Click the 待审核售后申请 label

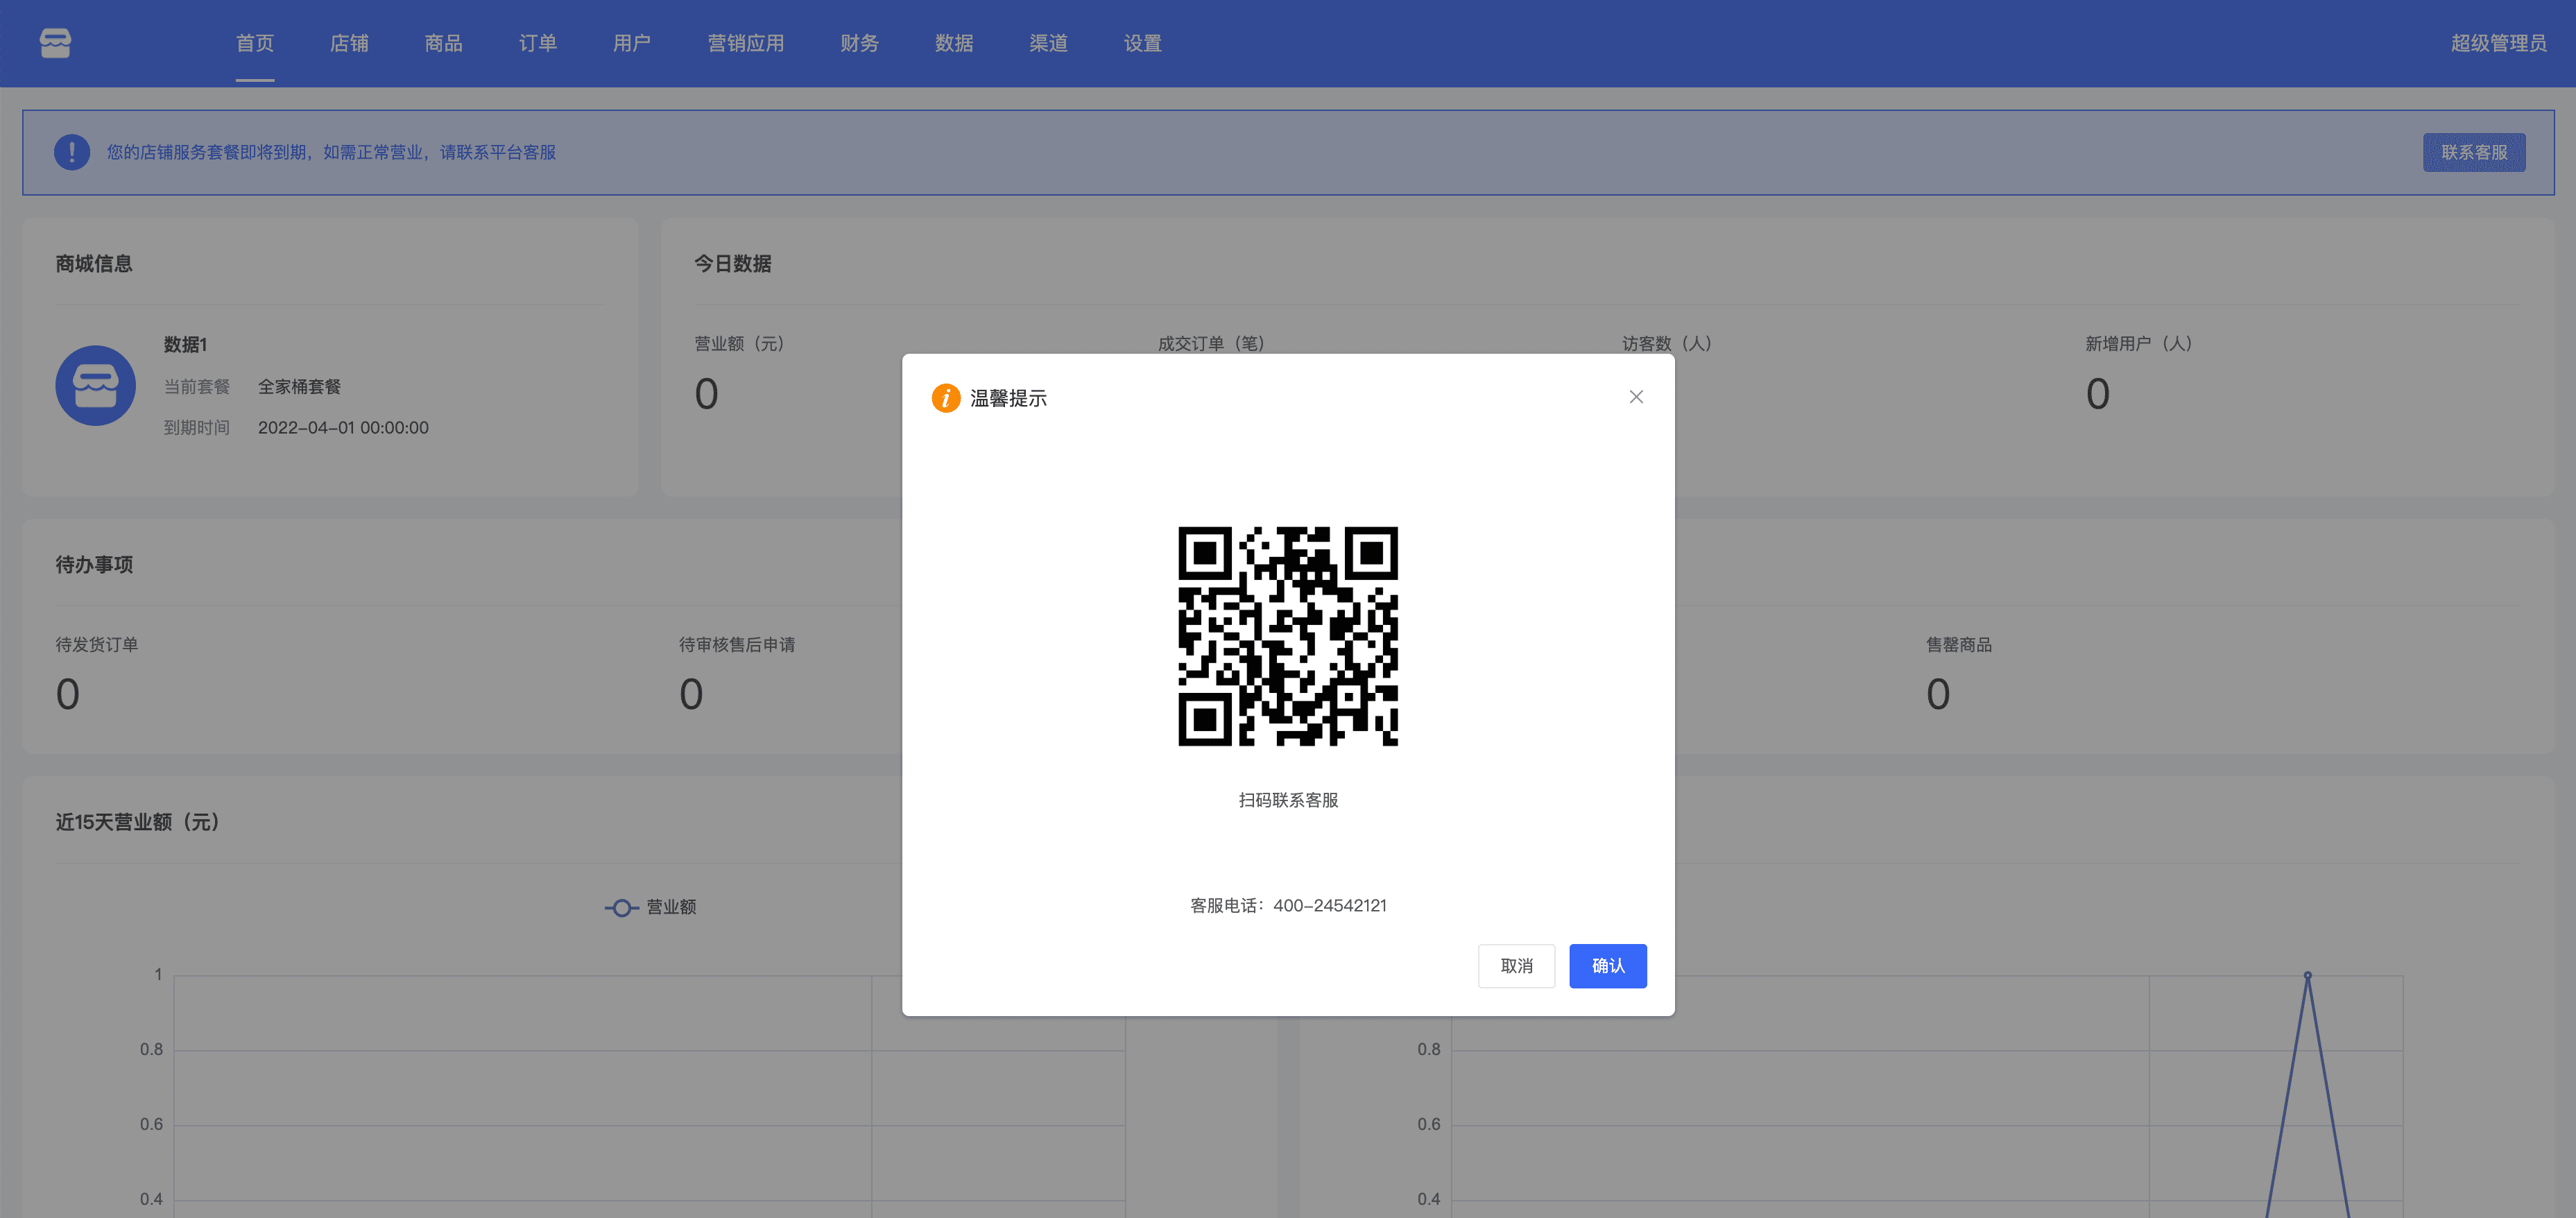[x=737, y=645]
